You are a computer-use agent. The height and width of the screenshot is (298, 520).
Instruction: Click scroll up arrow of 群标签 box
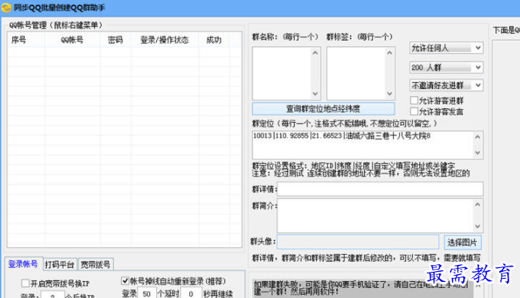click(x=390, y=53)
